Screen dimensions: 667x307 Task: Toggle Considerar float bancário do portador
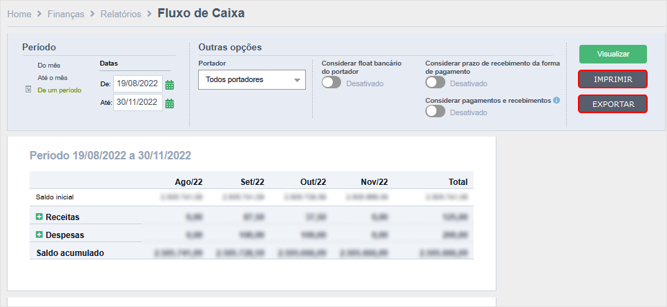click(331, 83)
